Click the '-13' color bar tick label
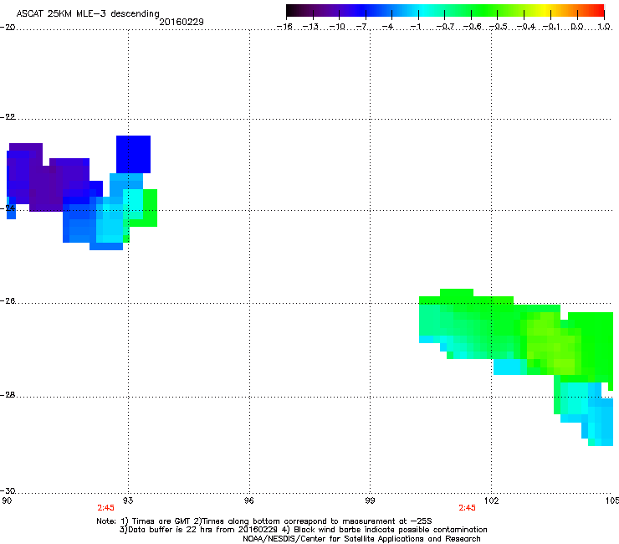 click(310, 27)
